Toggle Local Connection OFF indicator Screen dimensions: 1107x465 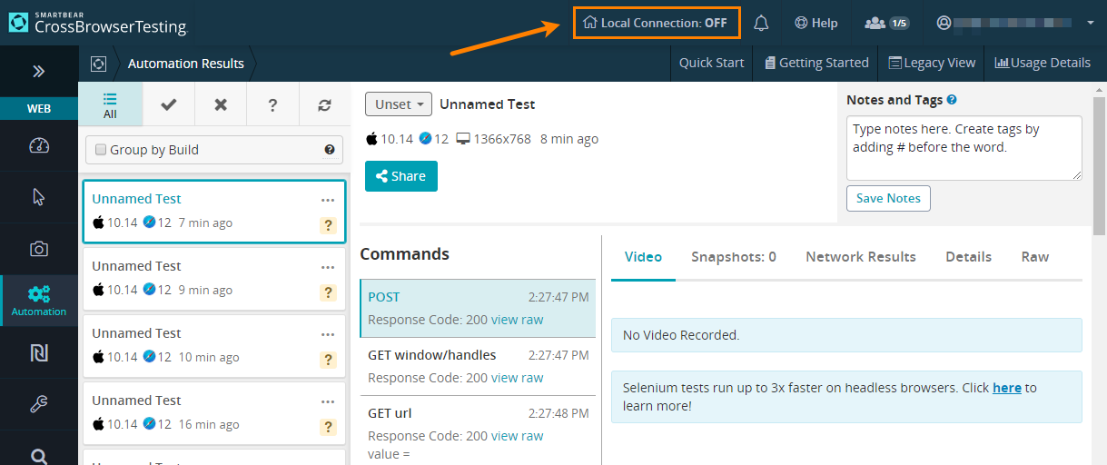click(656, 23)
